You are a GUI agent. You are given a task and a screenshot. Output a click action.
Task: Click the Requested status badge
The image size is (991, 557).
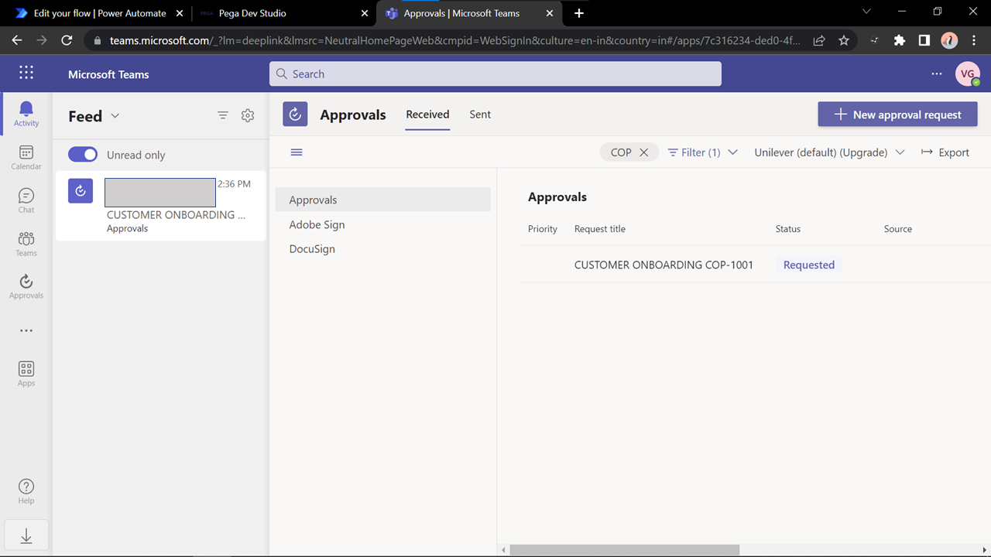coord(808,265)
